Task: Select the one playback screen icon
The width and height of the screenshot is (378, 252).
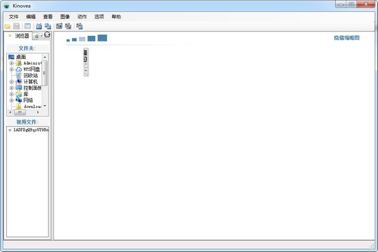Action: click(39, 26)
